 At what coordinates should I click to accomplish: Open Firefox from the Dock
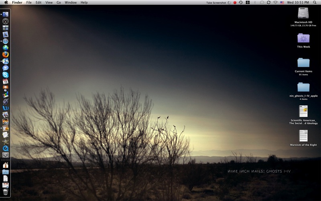click(6, 54)
